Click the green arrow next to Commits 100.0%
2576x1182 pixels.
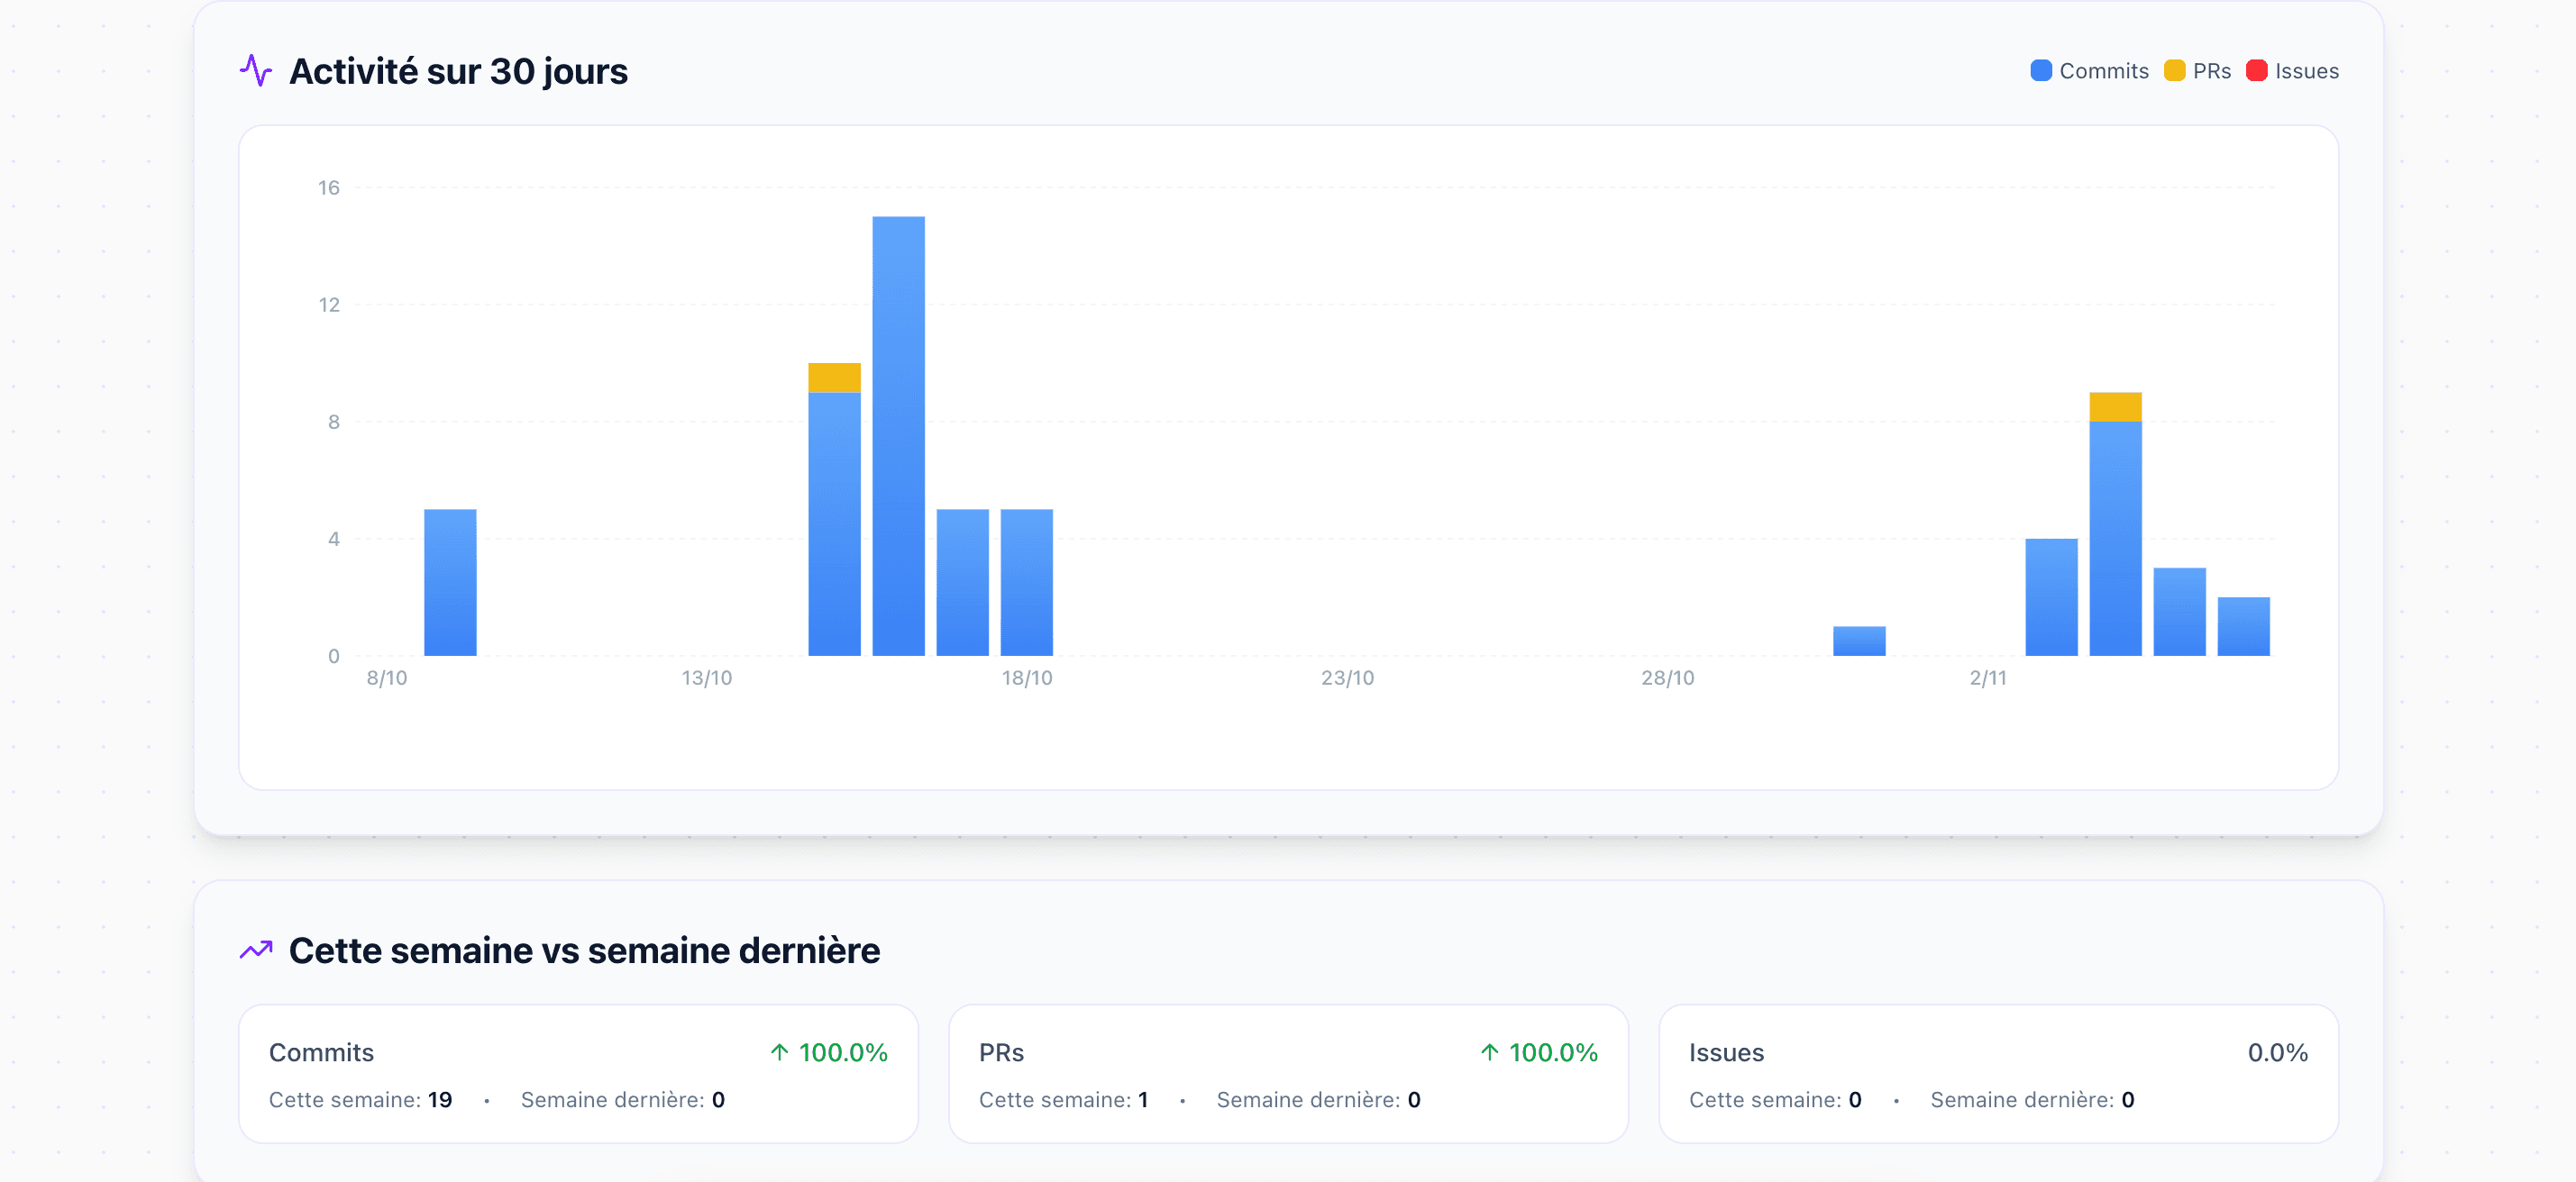(781, 1051)
